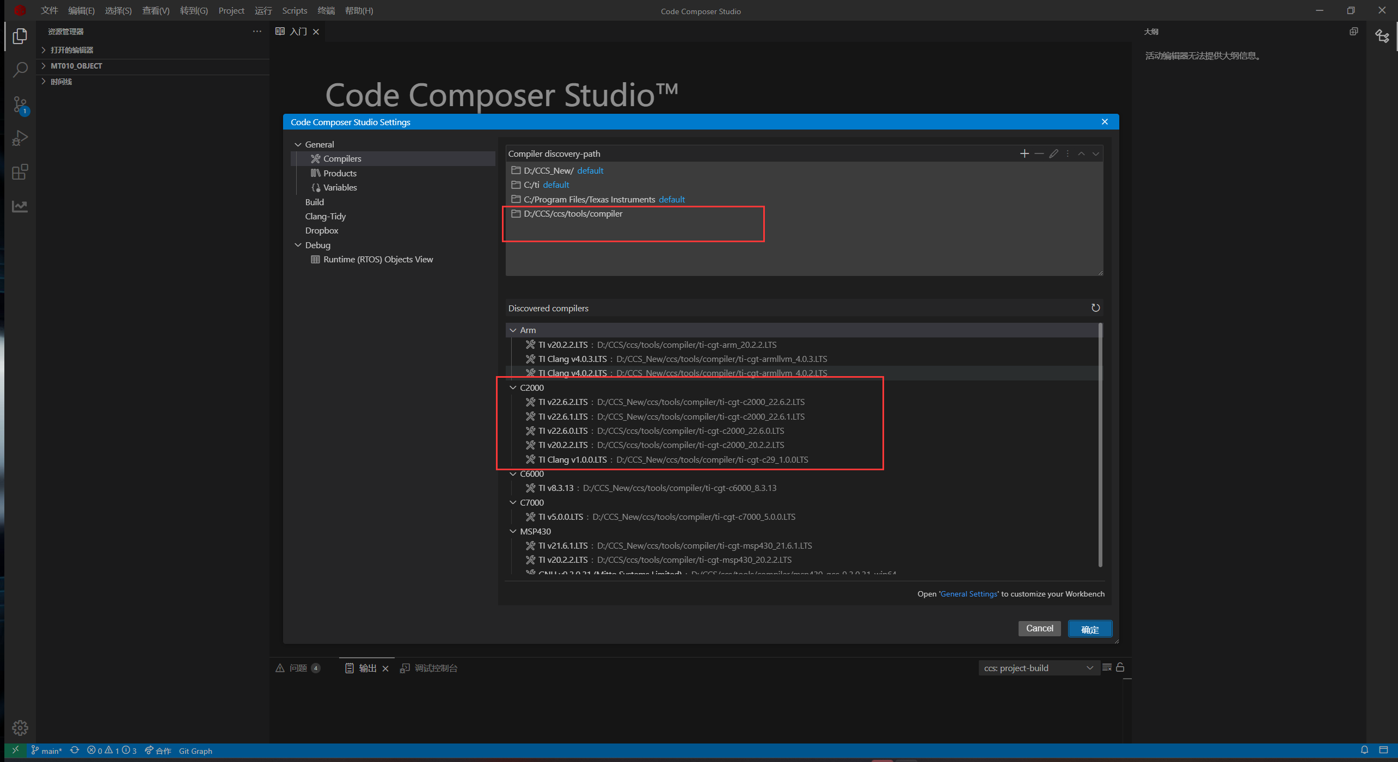Click the discovered compilers list scrollbar
The height and width of the screenshot is (762, 1398).
[x=1100, y=446]
